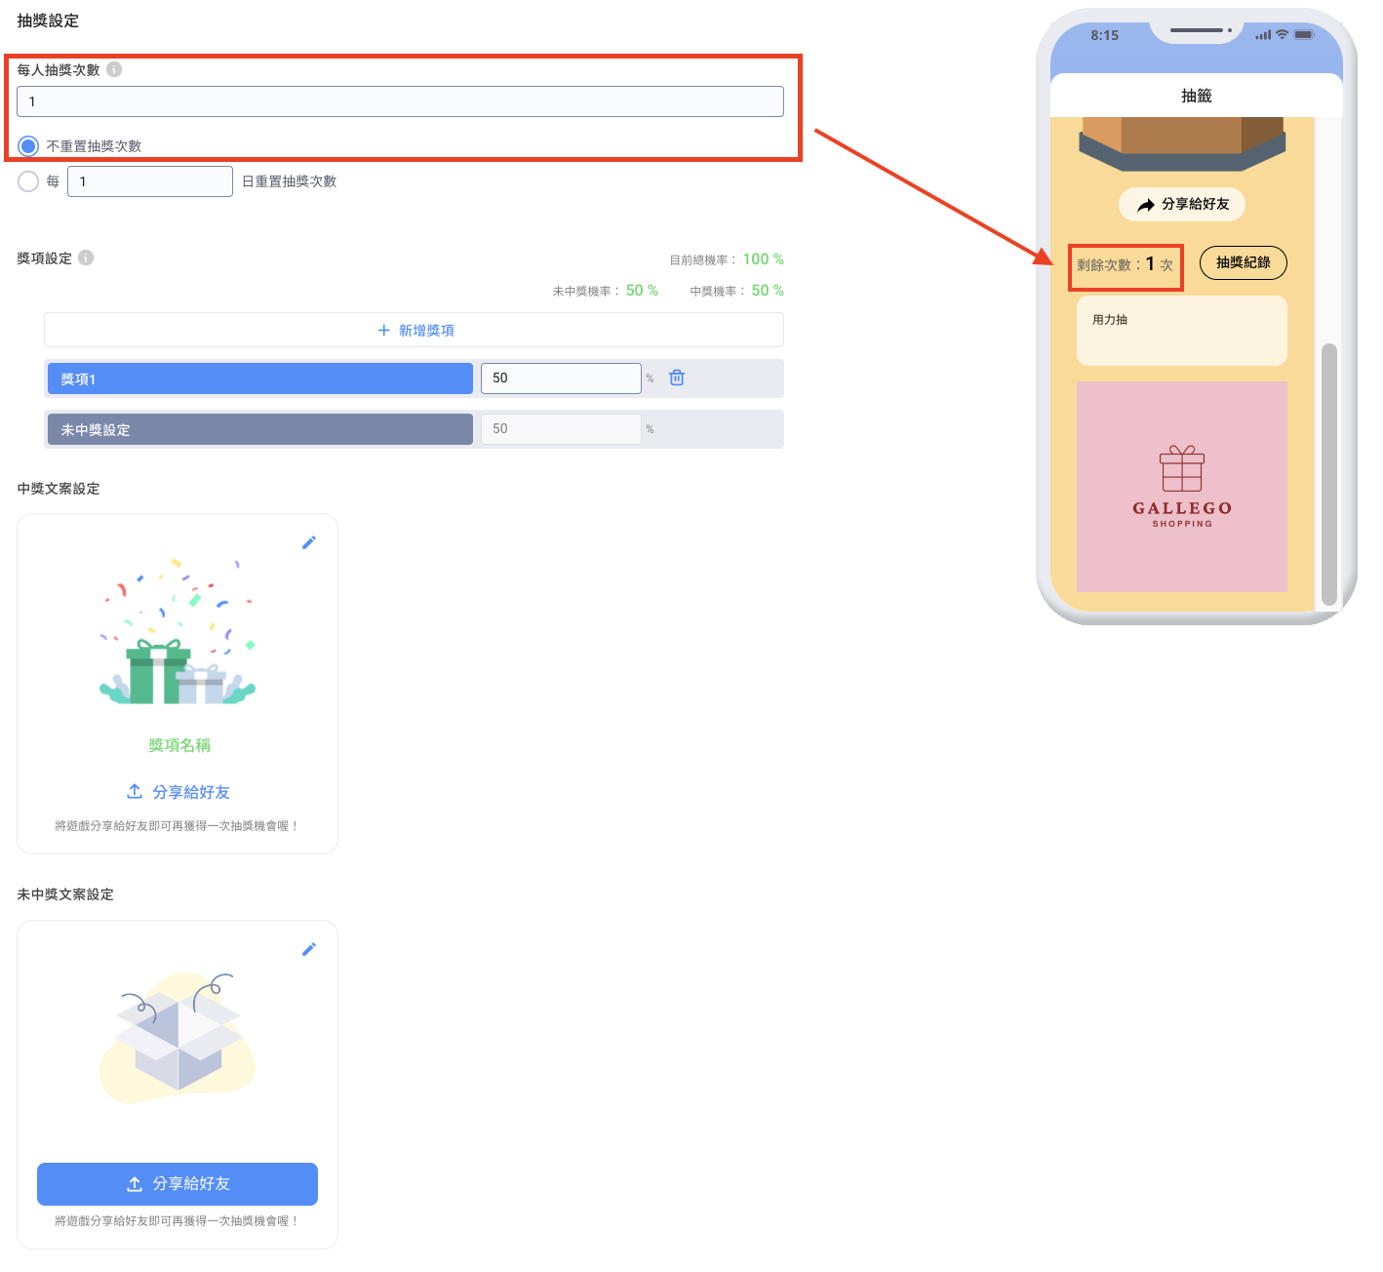The image size is (1383, 1272).
Task: Select the 每...日重置抽獎次數 radio option
Action: click(x=28, y=181)
